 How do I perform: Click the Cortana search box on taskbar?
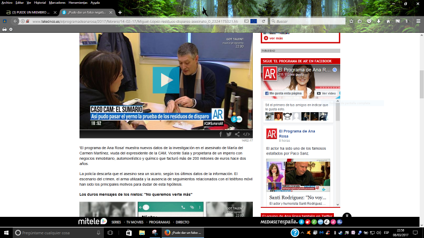pyautogui.click(x=53, y=233)
